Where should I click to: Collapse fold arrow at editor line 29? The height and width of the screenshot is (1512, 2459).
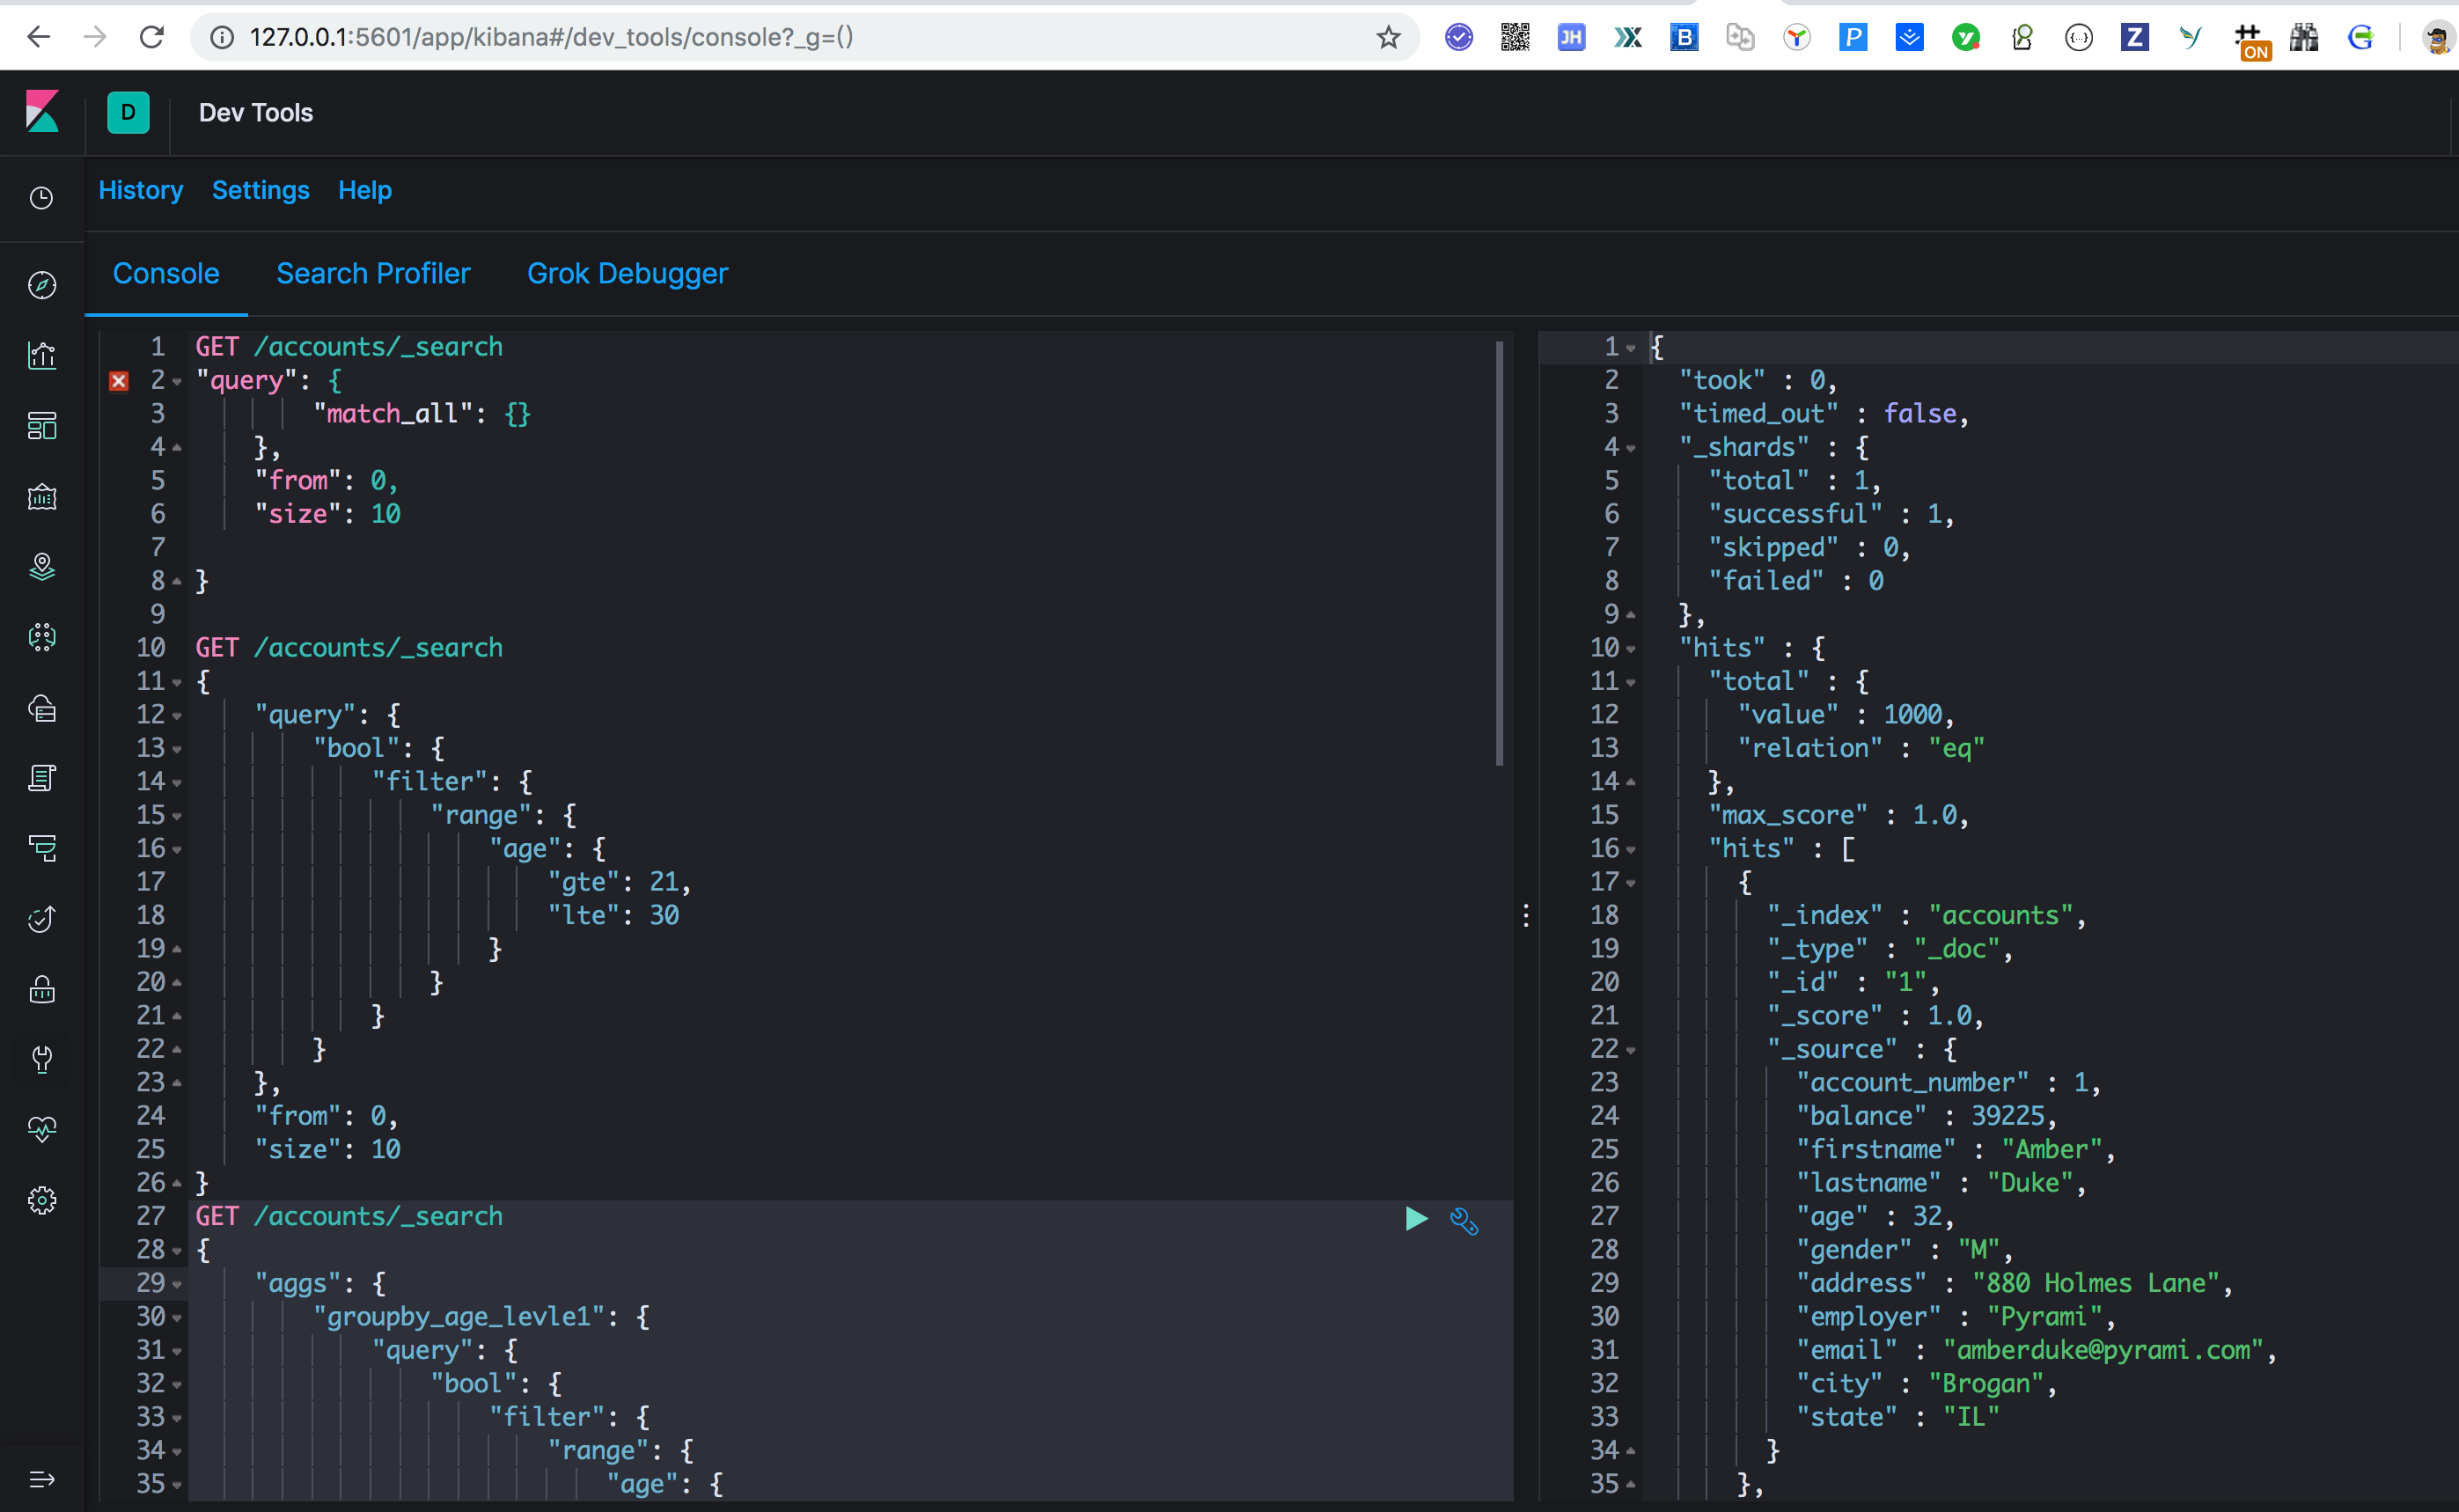tap(177, 1285)
